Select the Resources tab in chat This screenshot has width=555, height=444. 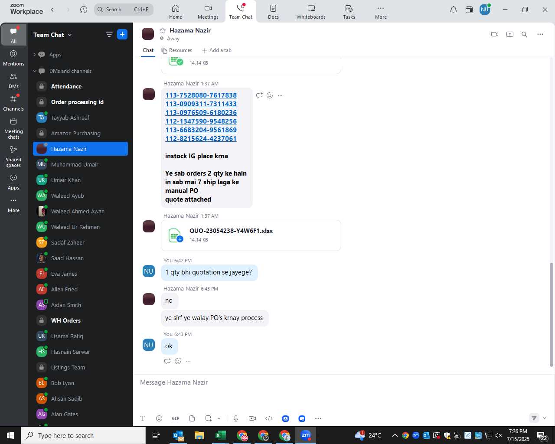tap(177, 50)
